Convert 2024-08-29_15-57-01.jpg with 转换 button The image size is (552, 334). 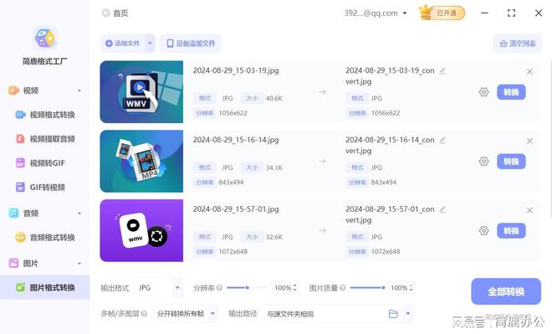click(x=511, y=231)
